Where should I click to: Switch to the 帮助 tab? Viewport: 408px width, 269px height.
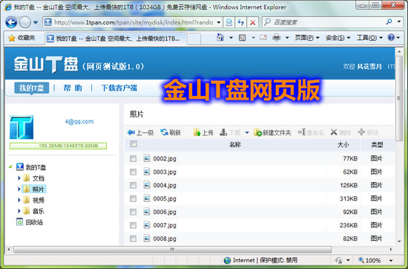[x=73, y=88]
